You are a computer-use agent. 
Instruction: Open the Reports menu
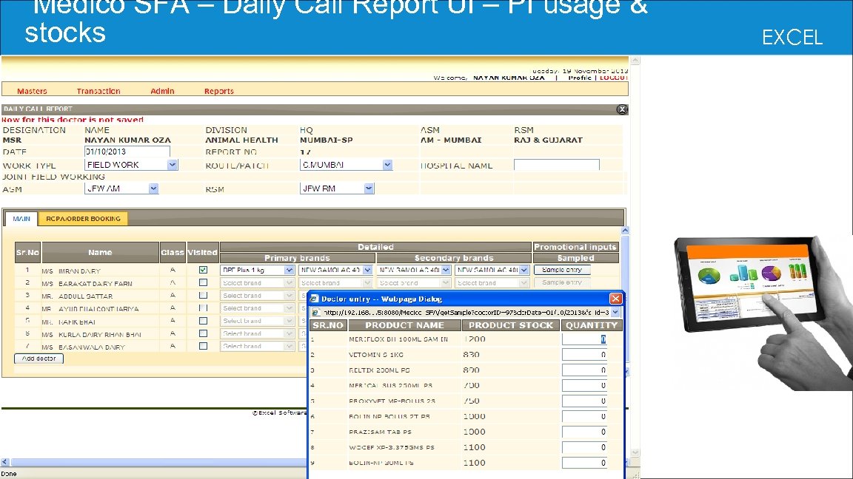click(x=218, y=90)
